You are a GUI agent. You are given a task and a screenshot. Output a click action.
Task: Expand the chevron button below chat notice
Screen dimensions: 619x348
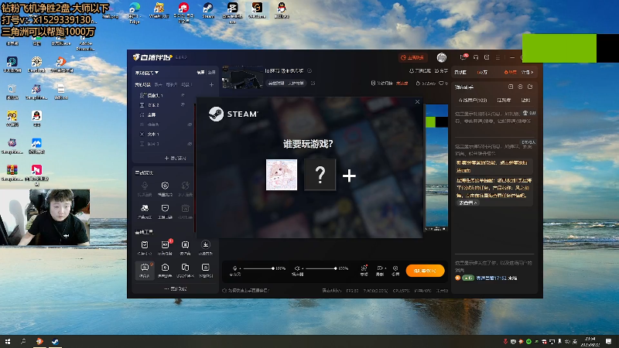[468, 203]
